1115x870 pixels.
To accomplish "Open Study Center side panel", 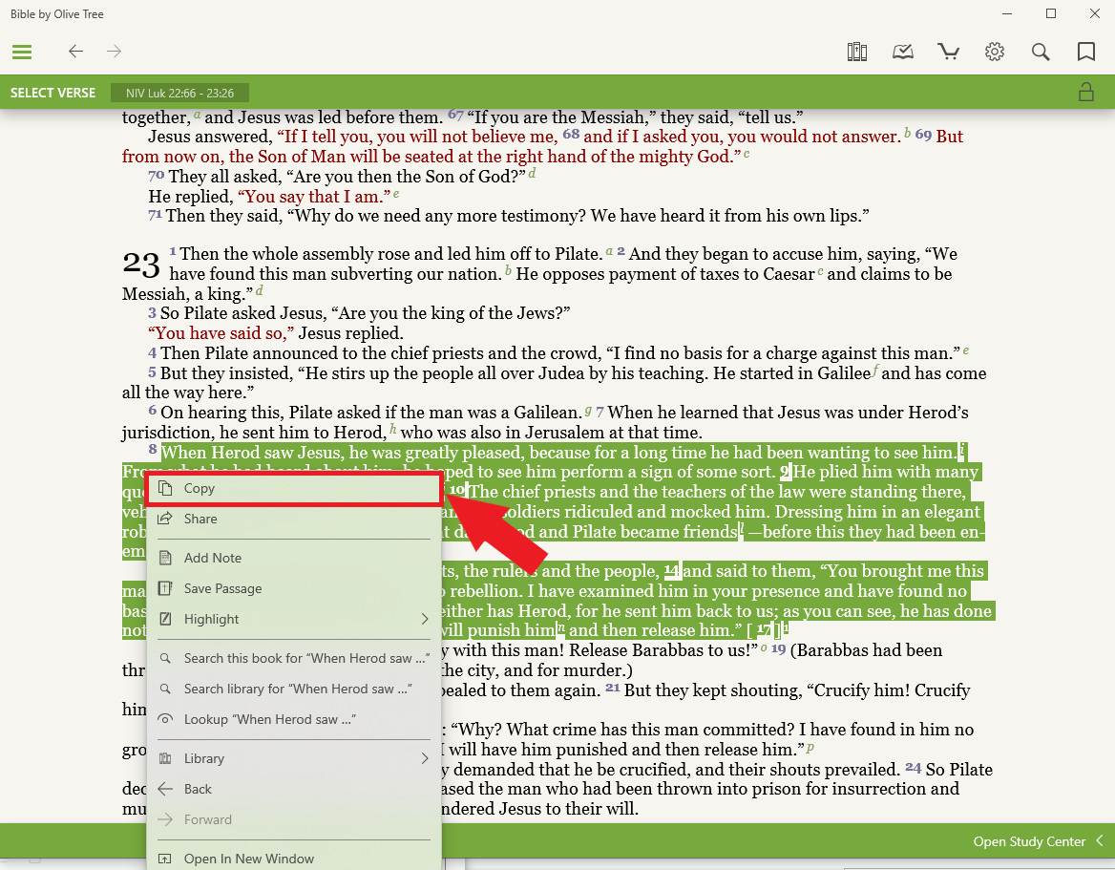I will tap(1037, 841).
